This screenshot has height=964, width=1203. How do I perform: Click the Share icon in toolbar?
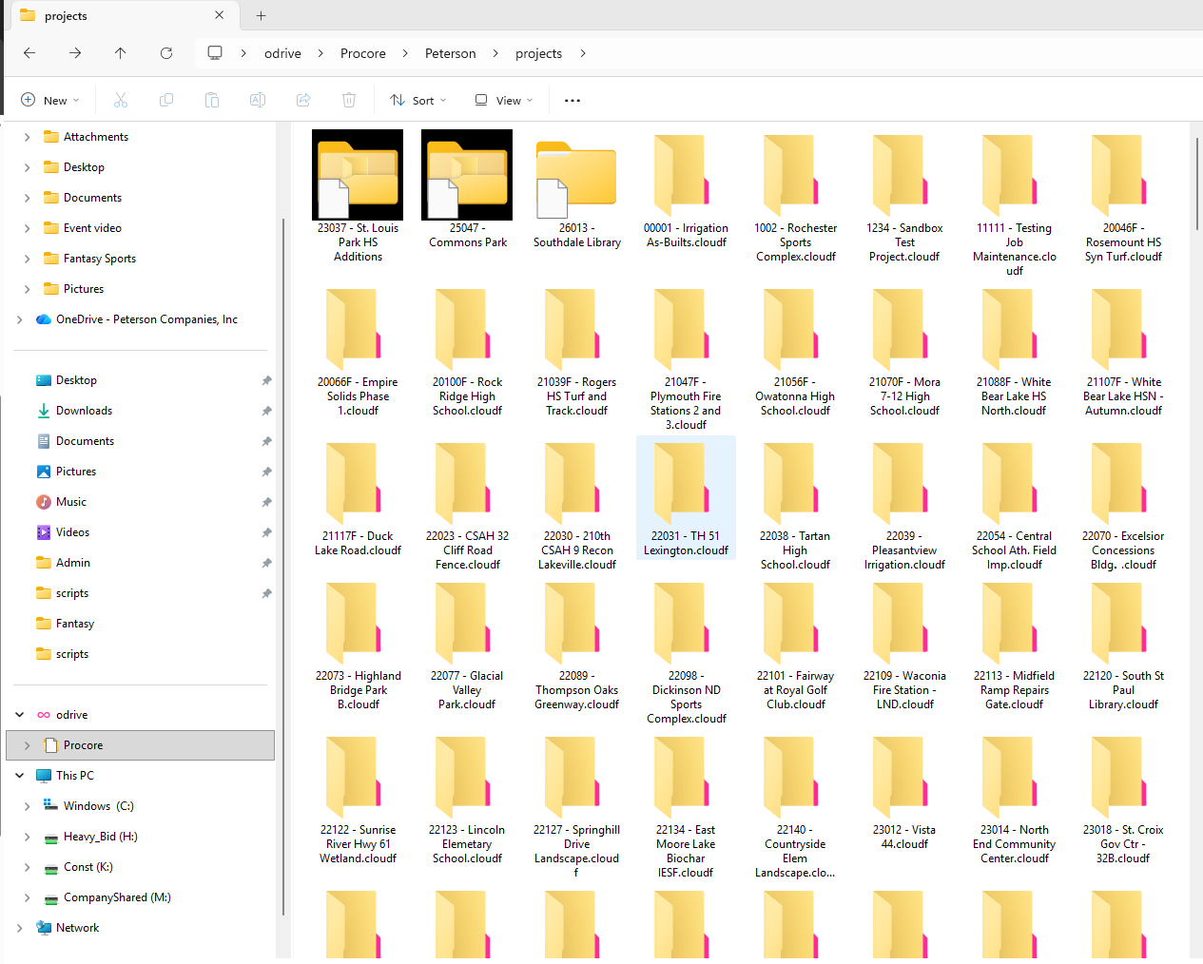coord(303,100)
